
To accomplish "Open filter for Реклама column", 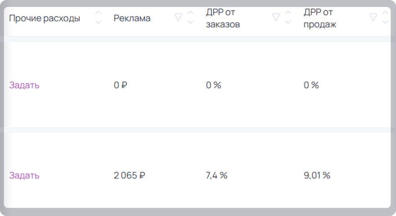I will [178, 17].
